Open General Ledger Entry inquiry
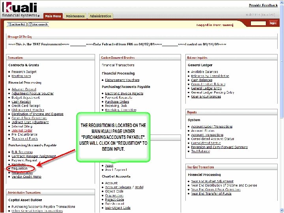 (x=206, y=88)
